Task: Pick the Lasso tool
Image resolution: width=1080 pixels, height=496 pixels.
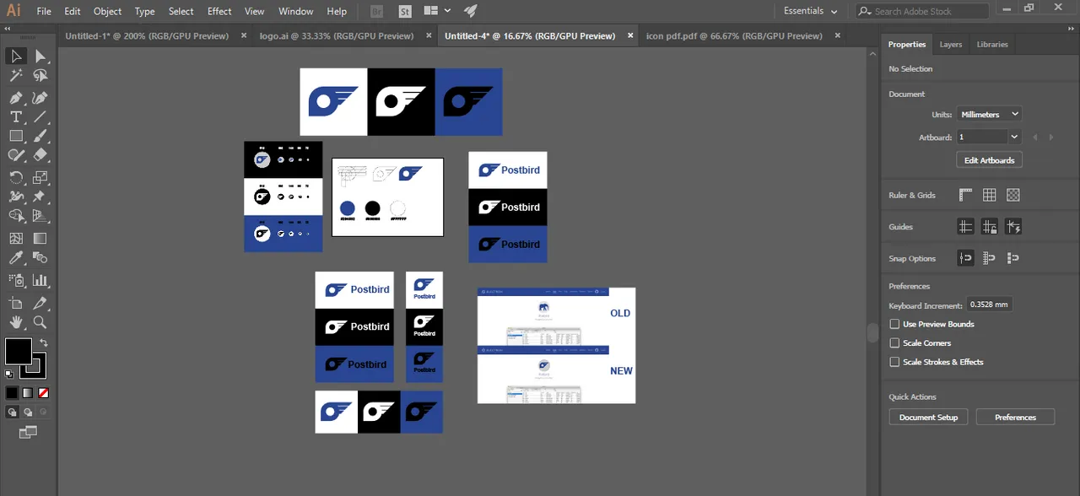Action: 40,76
